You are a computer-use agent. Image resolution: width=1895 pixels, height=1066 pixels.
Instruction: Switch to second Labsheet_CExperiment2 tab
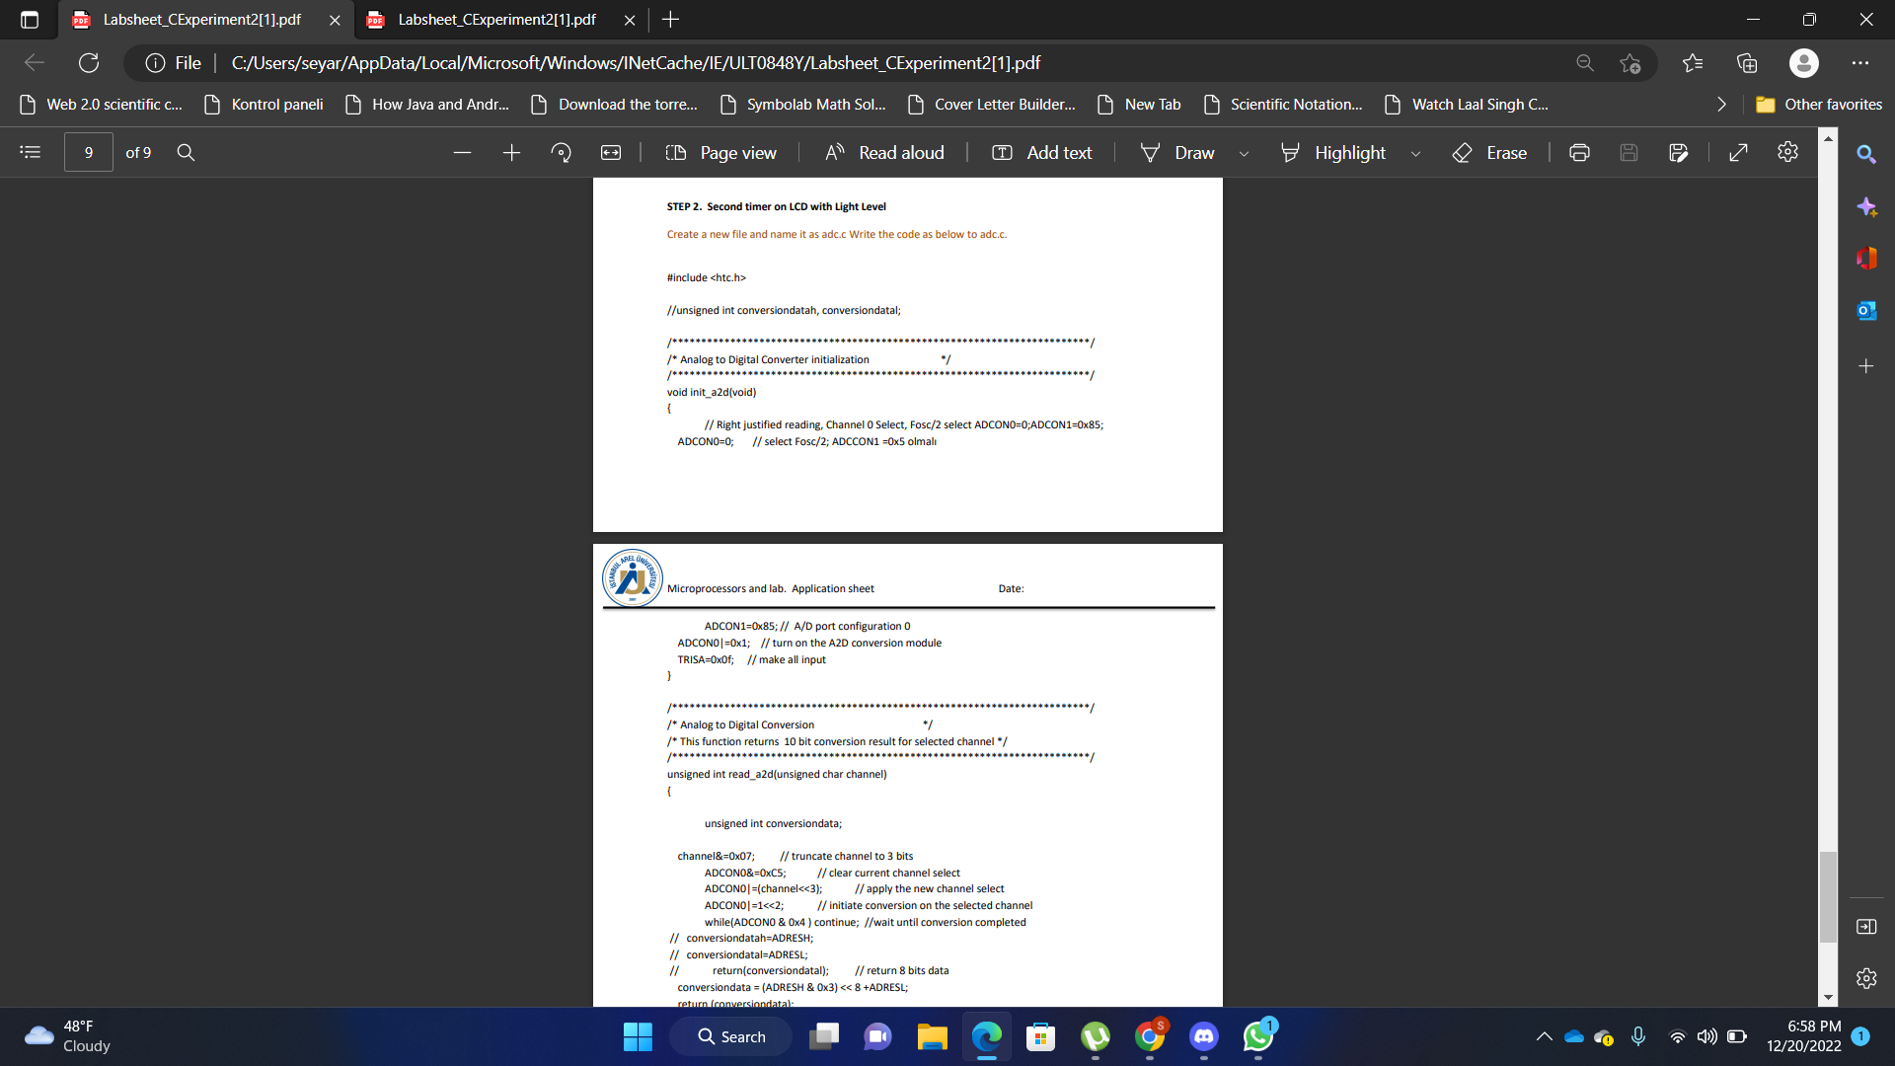click(496, 20)
